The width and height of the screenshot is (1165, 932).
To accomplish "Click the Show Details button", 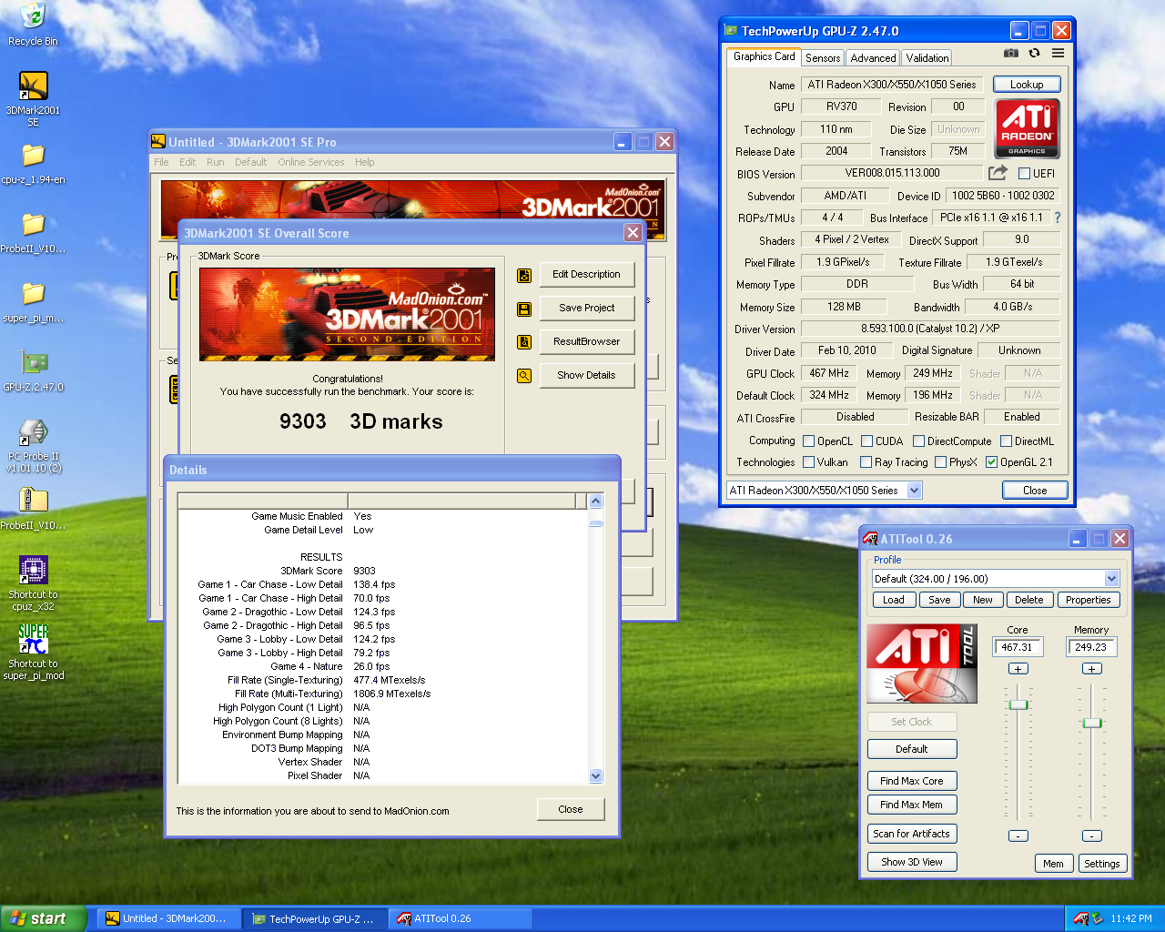I will (x=587, y=375).
